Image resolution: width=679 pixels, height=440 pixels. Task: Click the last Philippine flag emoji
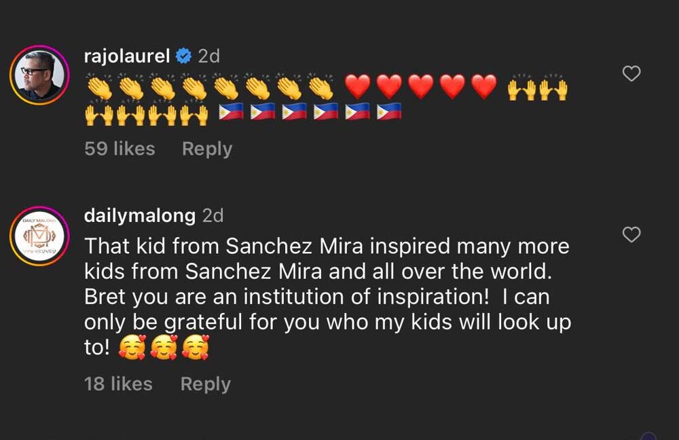(x=389, y=112)
